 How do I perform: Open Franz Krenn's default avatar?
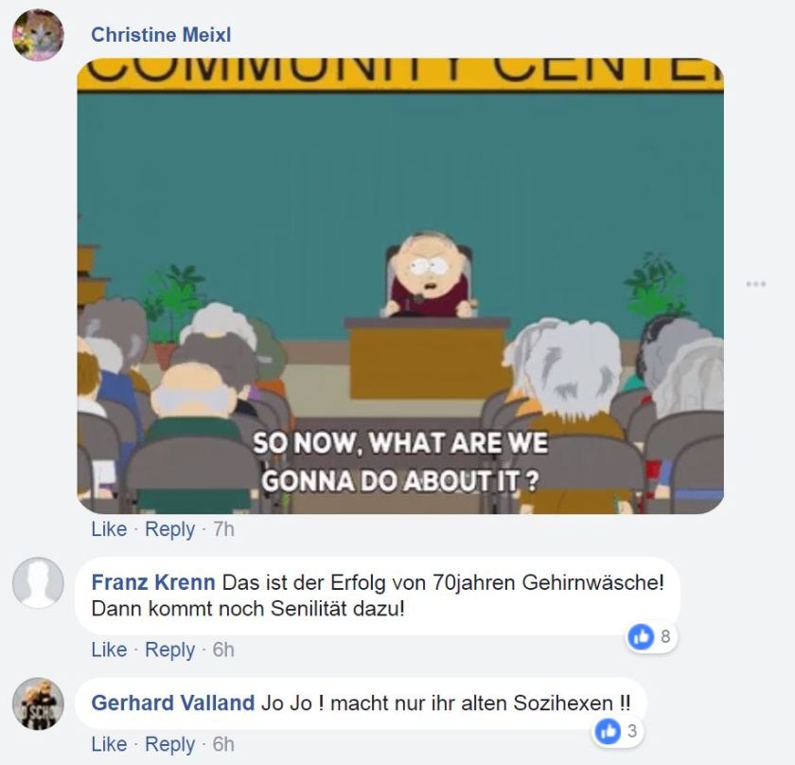[38, 583]
